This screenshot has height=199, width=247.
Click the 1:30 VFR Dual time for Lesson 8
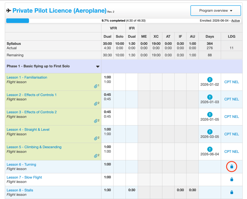tap(107, 190)
